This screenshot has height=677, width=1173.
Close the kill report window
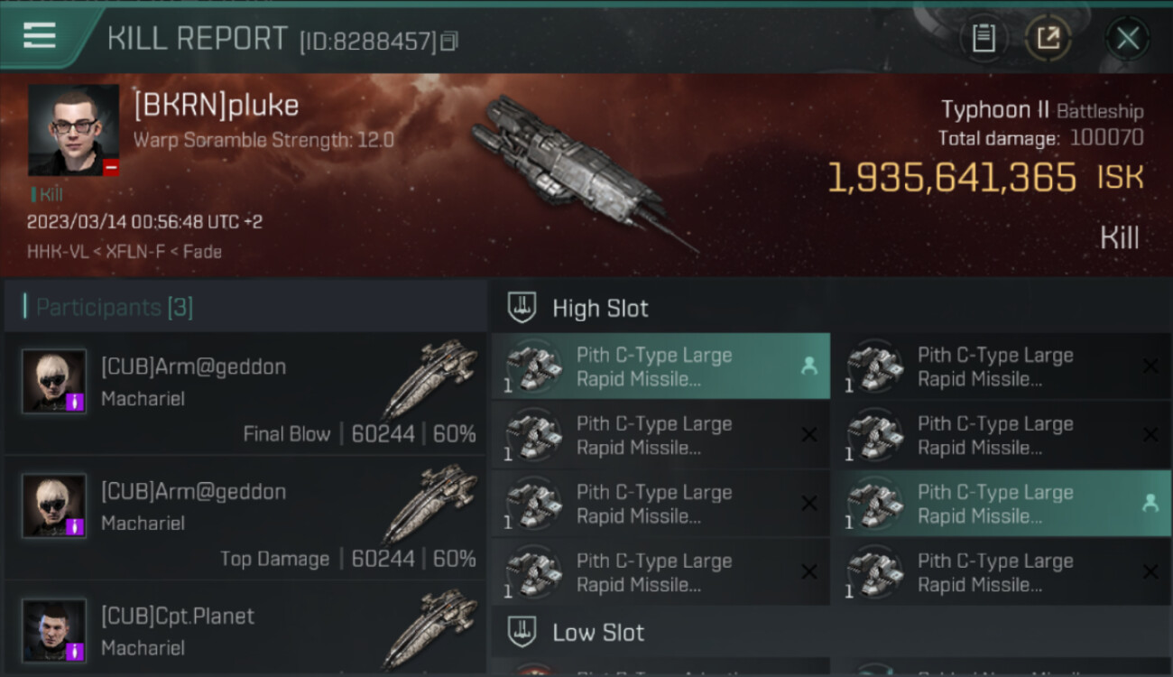pyautogui.click(x=1127, y=38)
